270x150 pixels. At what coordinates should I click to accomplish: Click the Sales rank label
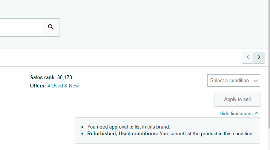[42, 77]
